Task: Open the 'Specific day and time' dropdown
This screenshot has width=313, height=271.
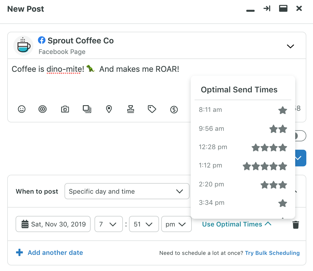Action: [x=127, y=191]
